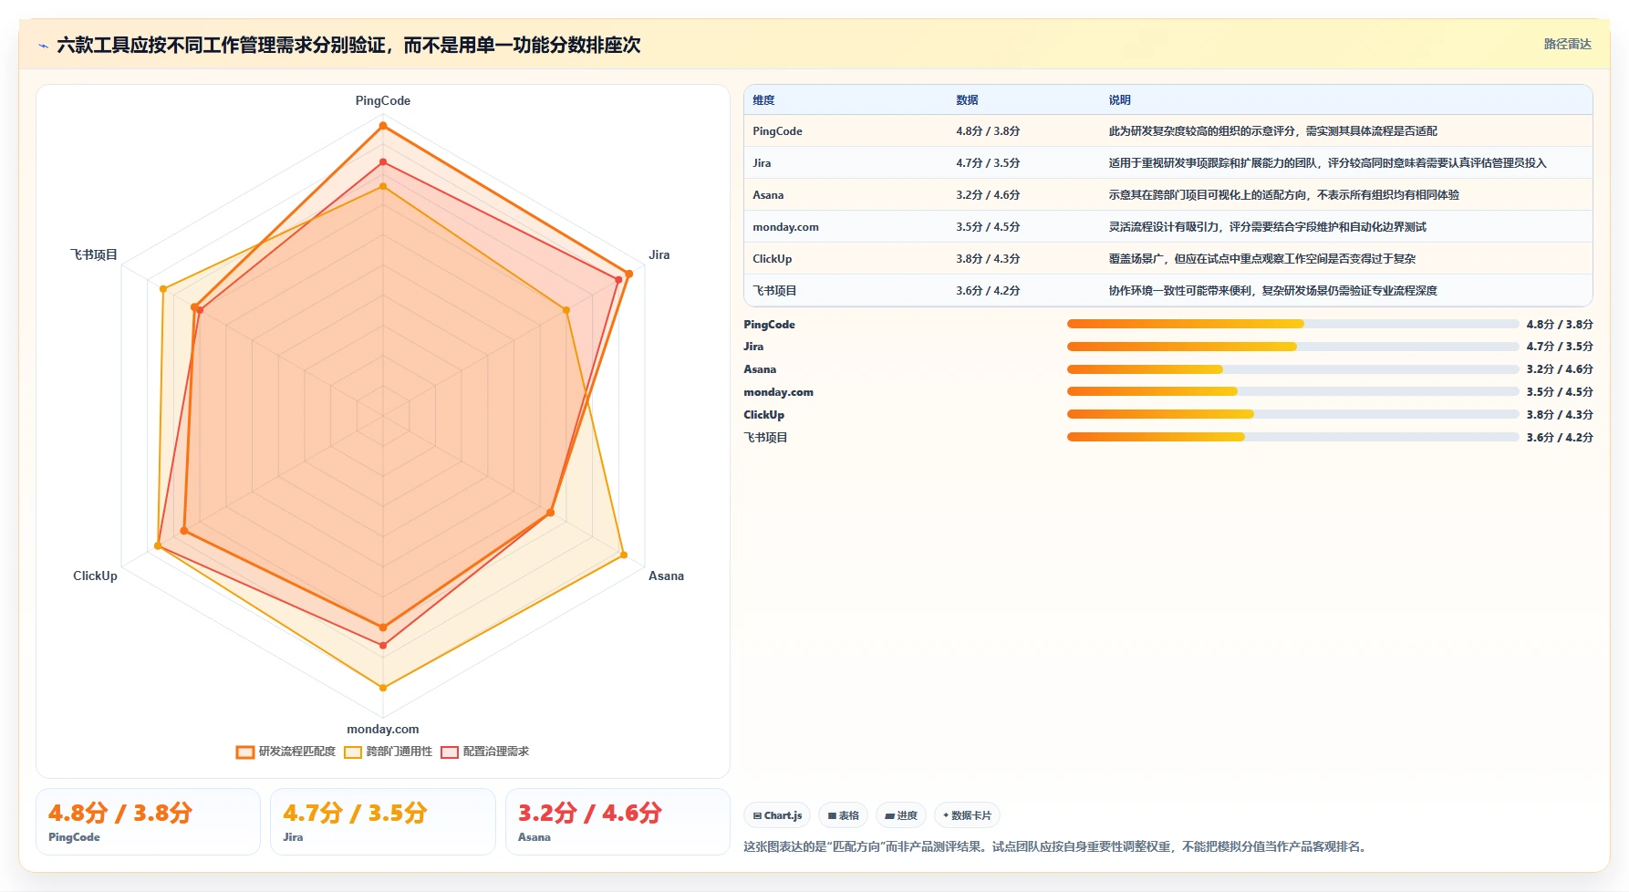Click the 3.6分 / 4.2分 value in the table
Viewport: 1629px width, 892px height.
(x=988, y=291)
